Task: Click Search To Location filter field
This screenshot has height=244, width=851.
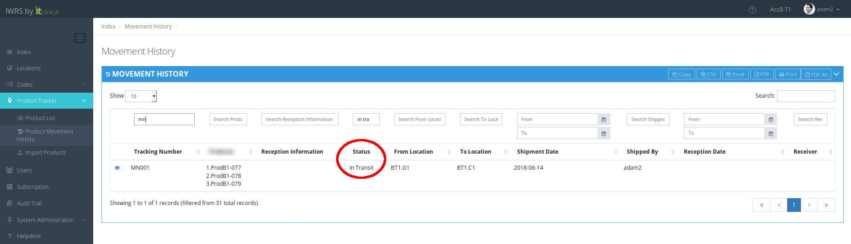Action: [x=481, y=119]
